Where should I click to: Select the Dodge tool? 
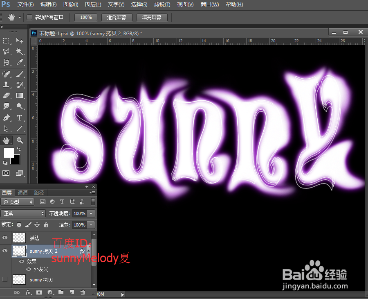click(20, 106)
